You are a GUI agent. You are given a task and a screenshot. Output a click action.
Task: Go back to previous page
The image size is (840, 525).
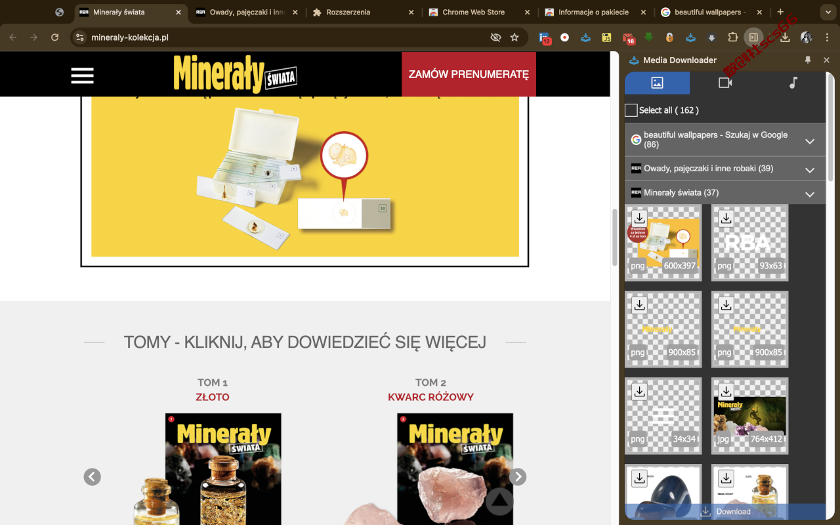(x=13, y=37)
